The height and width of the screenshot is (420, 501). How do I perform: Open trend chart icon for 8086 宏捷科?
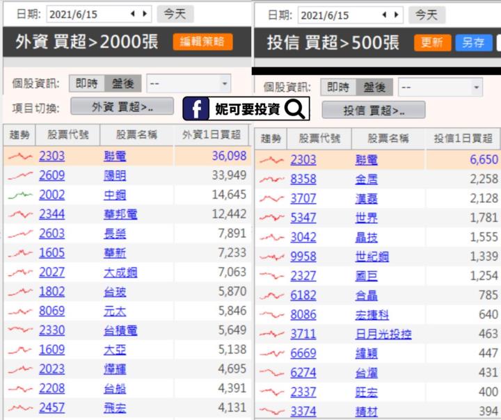(x=271, y=314)
